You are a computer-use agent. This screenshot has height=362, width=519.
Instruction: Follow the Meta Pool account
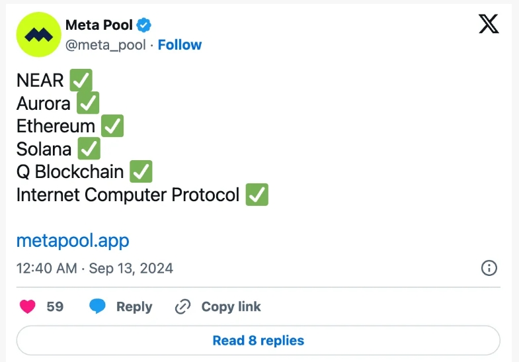[180, 45]
